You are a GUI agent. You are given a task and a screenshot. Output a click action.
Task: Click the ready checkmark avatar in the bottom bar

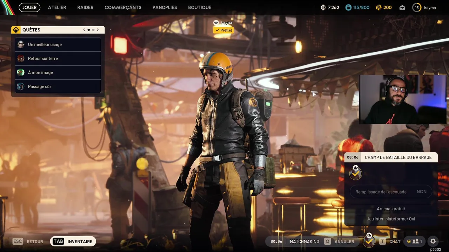pyautogui.click(x=369, y=240)
